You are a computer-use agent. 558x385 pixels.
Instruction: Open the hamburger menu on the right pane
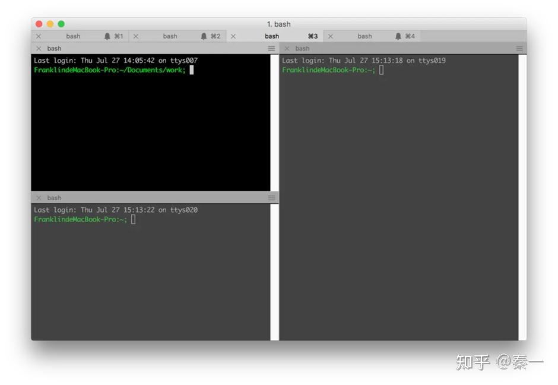point(519,48)
